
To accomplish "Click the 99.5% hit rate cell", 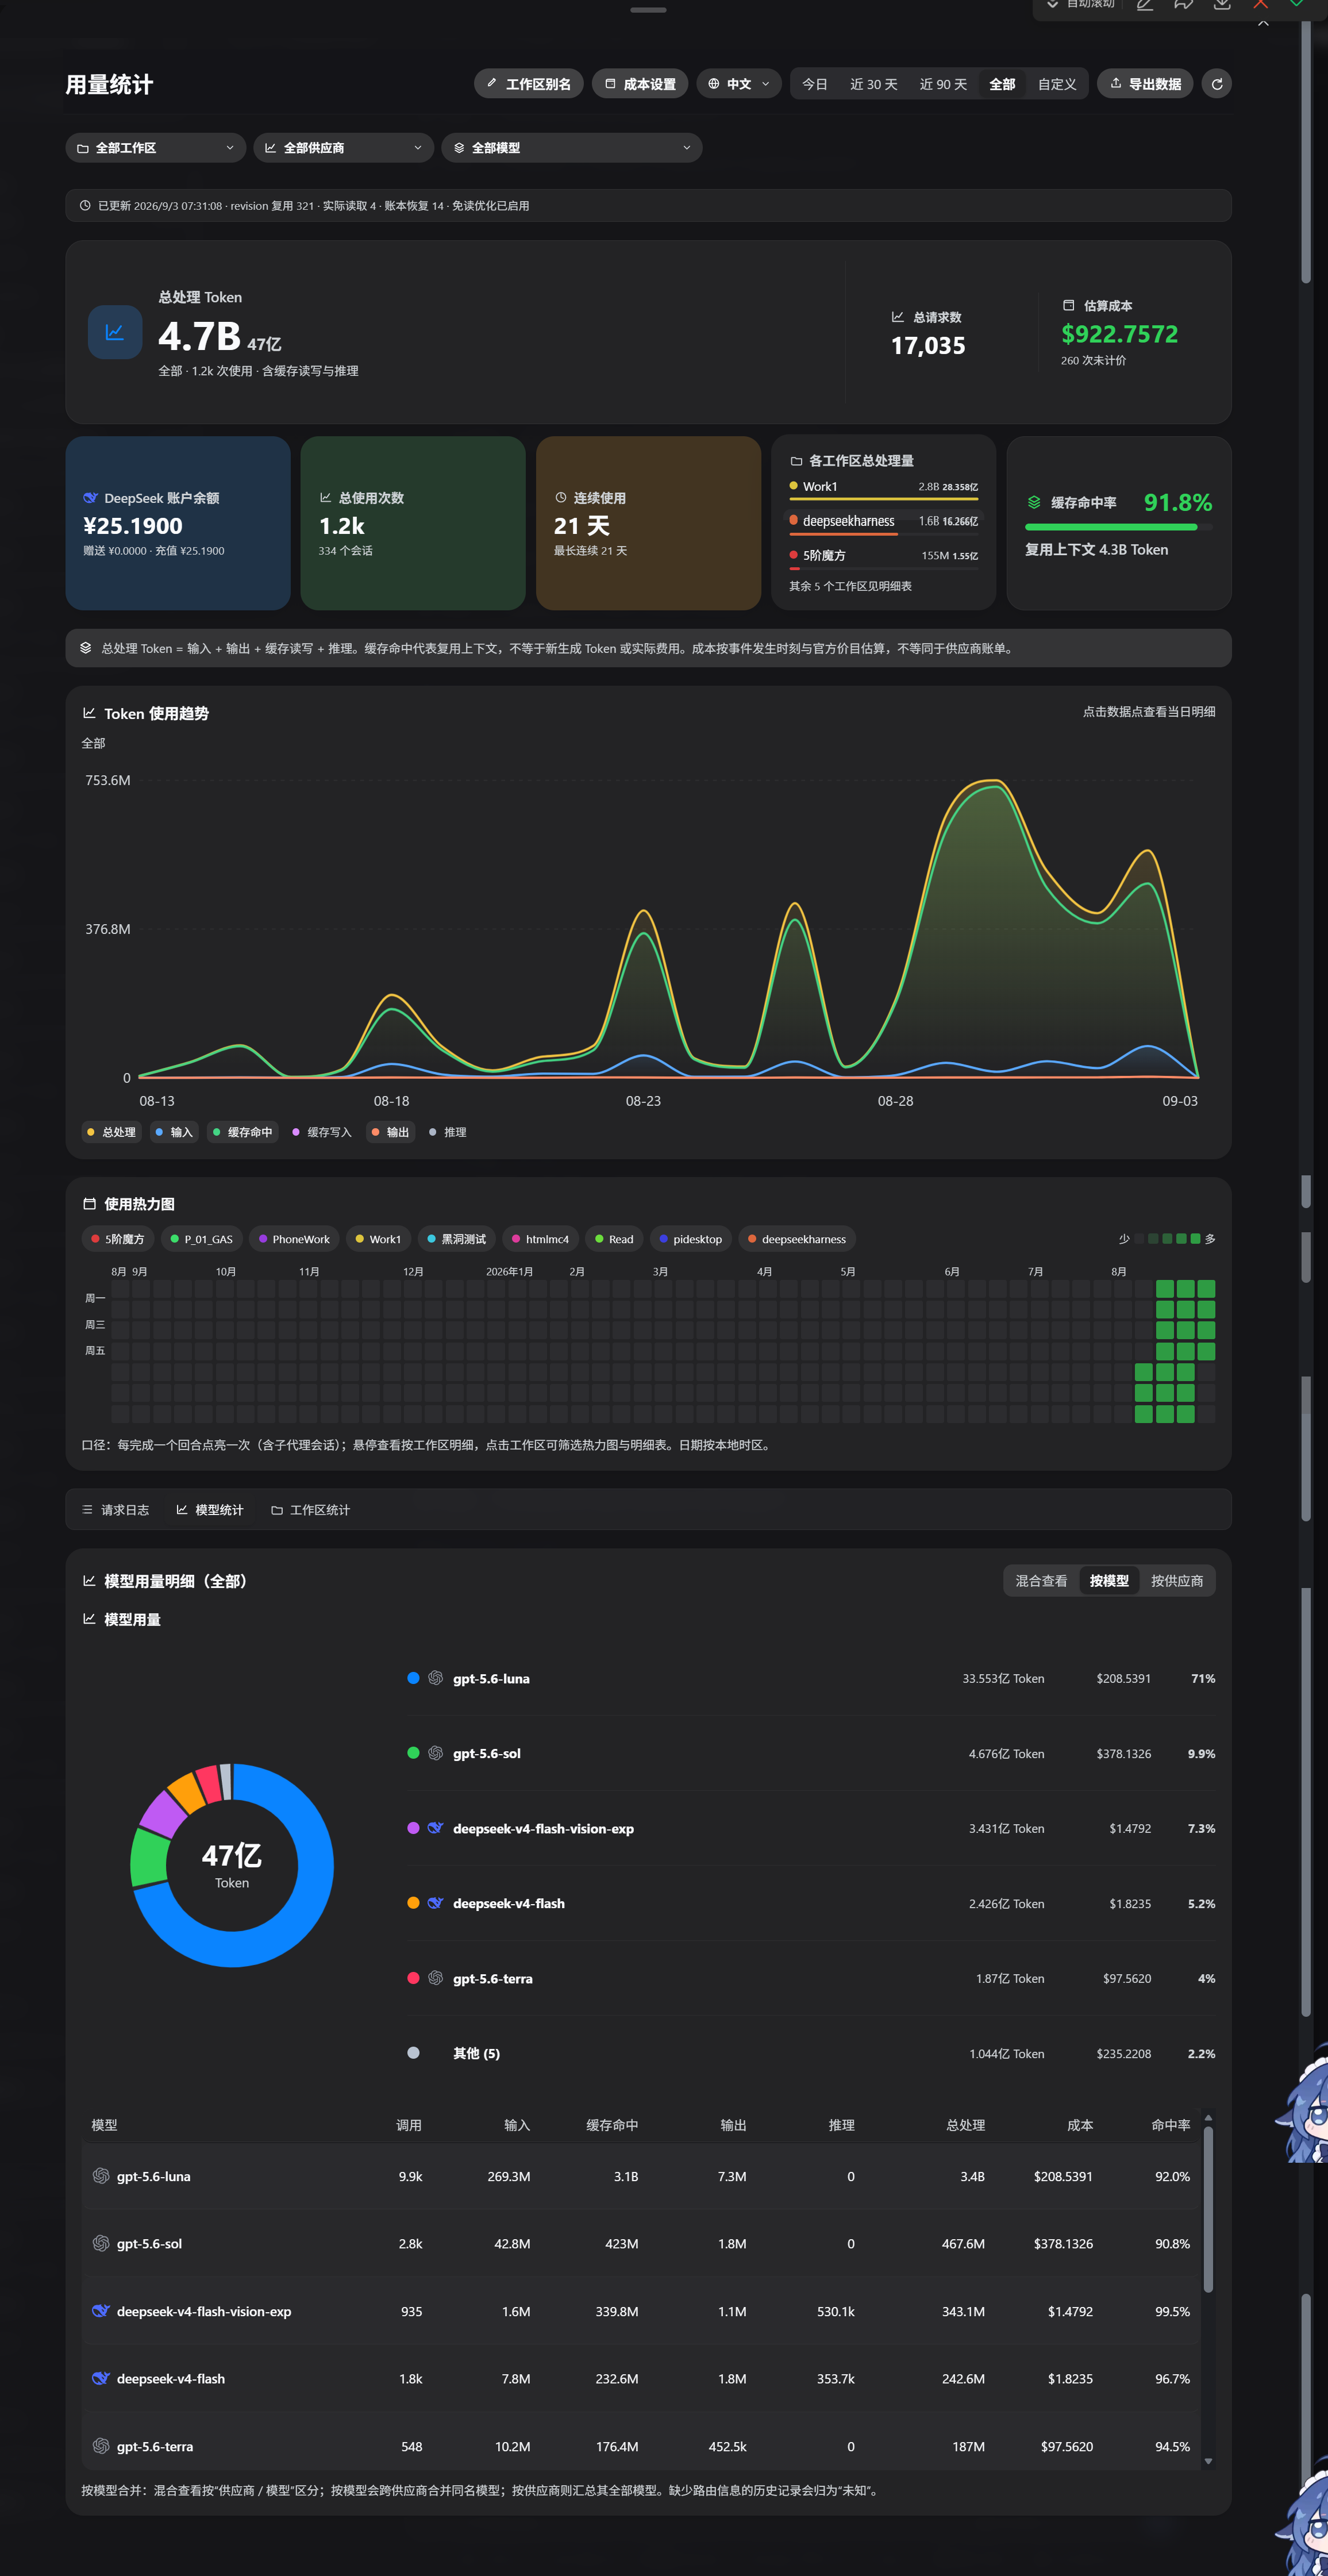I will [x=1172, y=2311].
